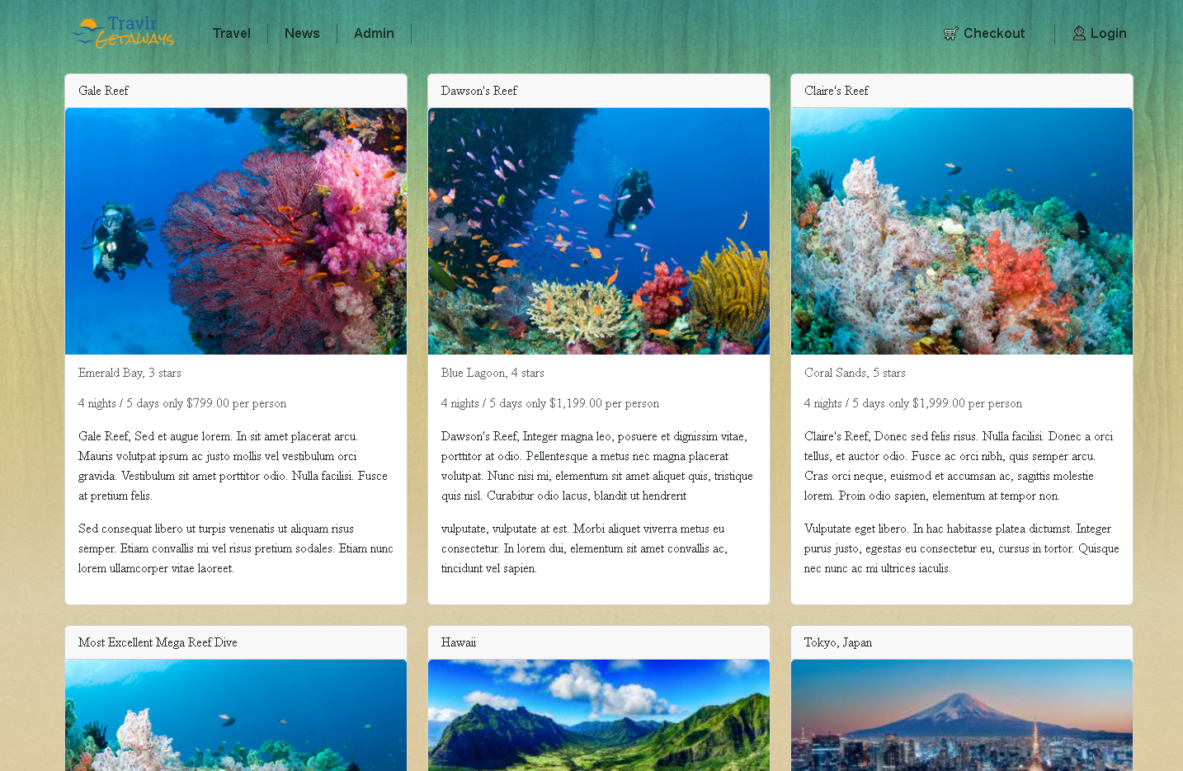Click the paragraph starting Dawson's Reef, Integer magna
Screen dimensions: 1183x771
tap(599, 466)
